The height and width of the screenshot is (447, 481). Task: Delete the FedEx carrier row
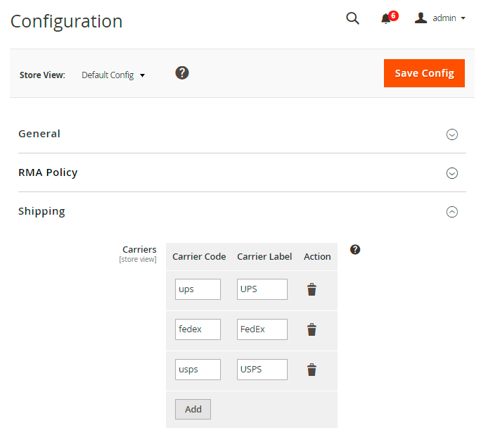click(312, 329)
